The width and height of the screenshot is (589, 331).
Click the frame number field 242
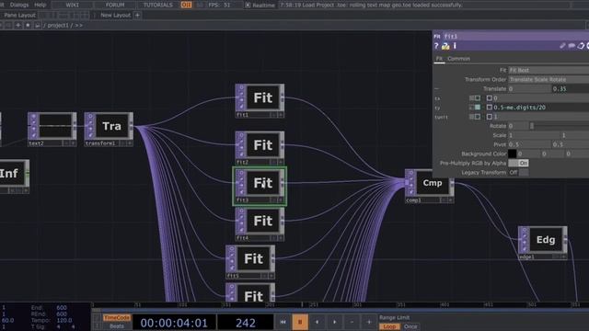(246, 323)
